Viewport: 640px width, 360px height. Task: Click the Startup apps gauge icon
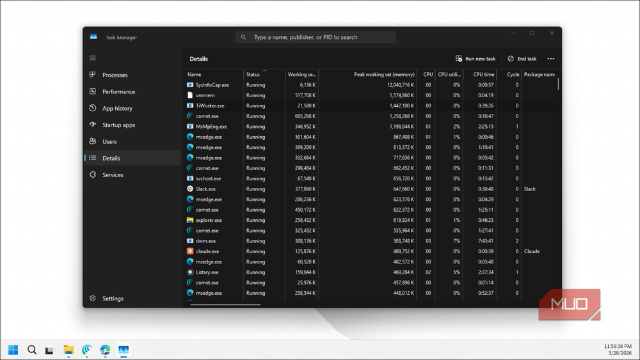tap(93, 125)
